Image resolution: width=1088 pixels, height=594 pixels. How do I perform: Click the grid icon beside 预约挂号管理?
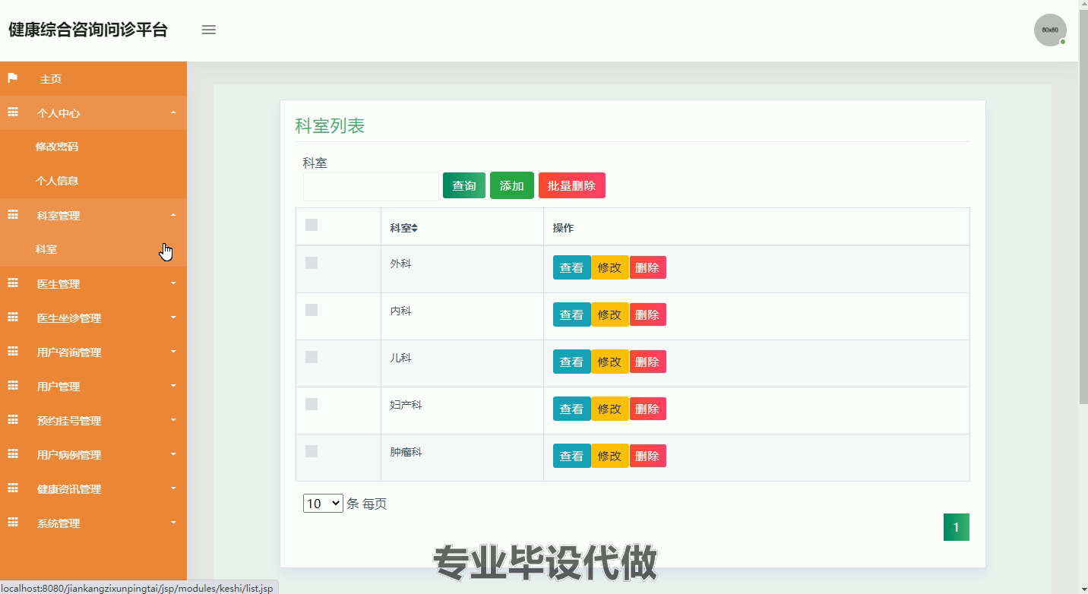coord(13,420)
